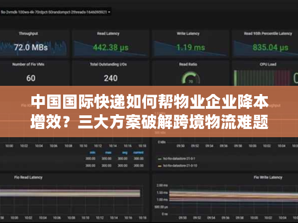Click the Read Ratio gauge

[190, 78]
